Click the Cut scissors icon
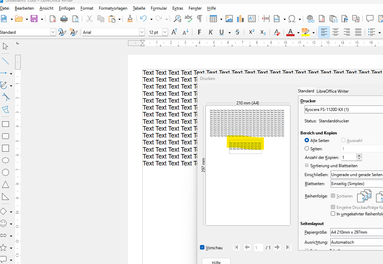The height and width of the screenshot is (264, 383). click(89, 19)
